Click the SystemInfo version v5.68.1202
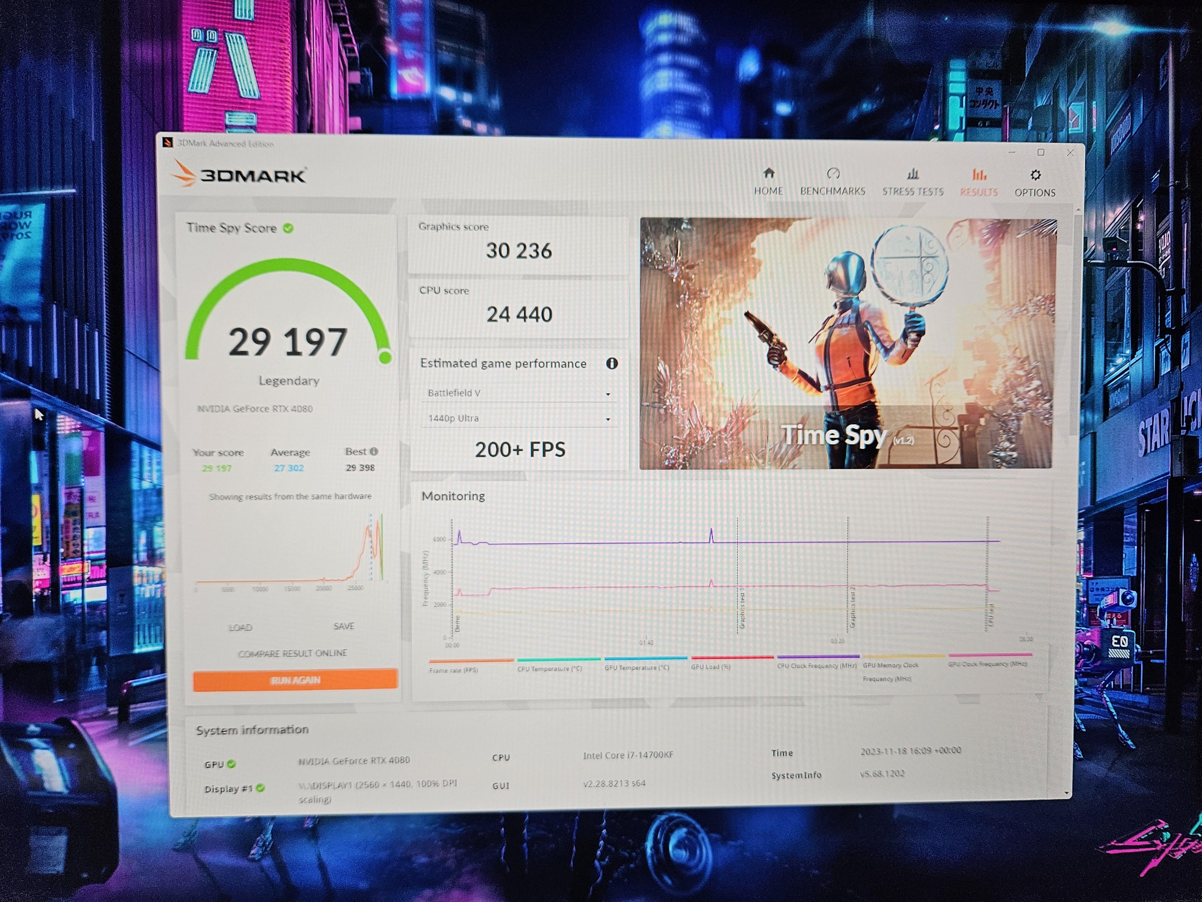Viewport: 1202px width, 902px height. click(x=882, y=773)
